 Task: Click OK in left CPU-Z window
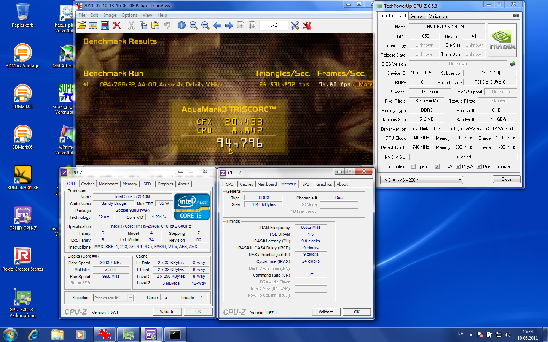(x=198, y=312)
